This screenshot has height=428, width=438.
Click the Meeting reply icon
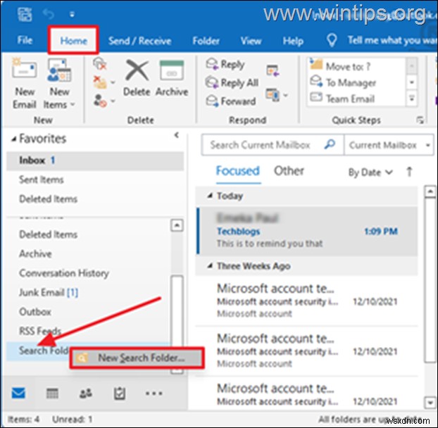(273, 70)
